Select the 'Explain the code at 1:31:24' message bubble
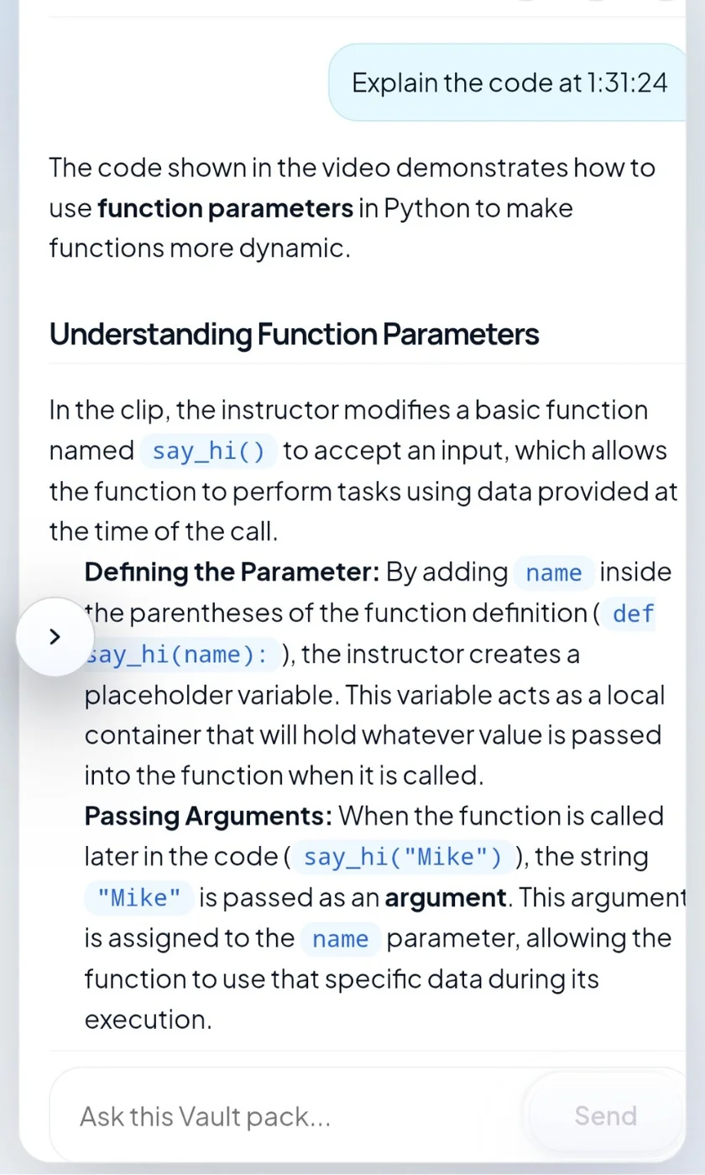 point(509,82)
